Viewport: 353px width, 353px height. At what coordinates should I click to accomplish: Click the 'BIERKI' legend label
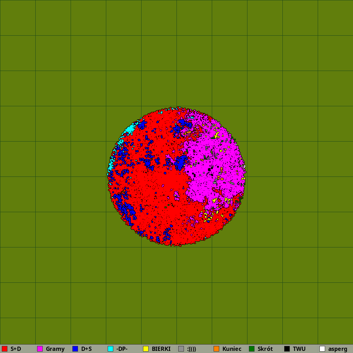pyautogui.click(x=161, y=349)
